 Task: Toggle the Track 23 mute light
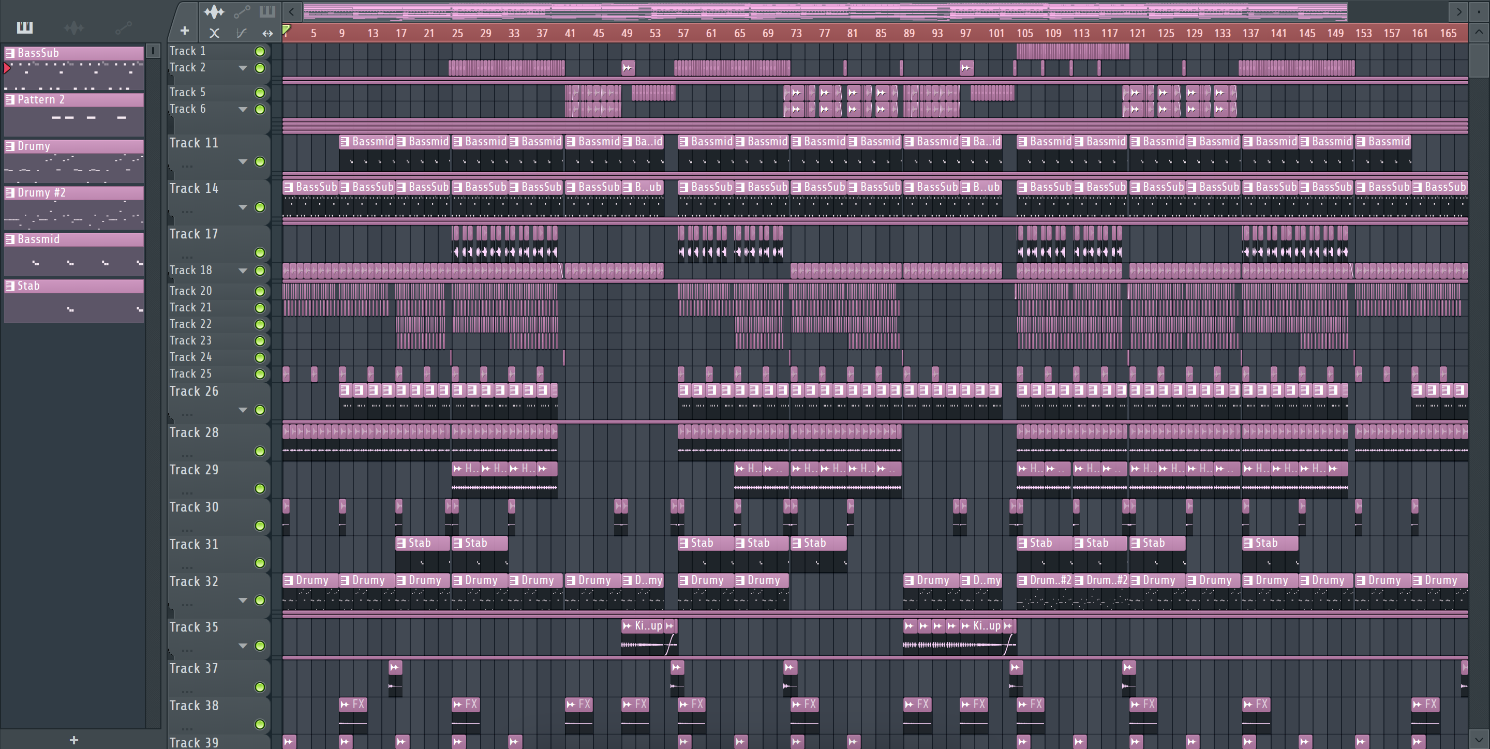[260, 341]
